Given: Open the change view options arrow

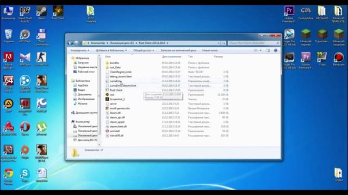Looking at the screenshot, I should (x=260, y=50).
